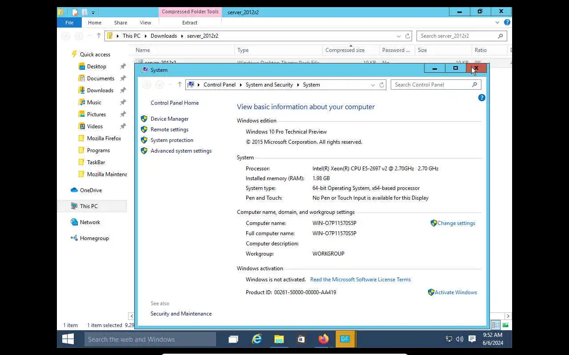
Task: Open Remote settings link
Action: tap(169, 130)
